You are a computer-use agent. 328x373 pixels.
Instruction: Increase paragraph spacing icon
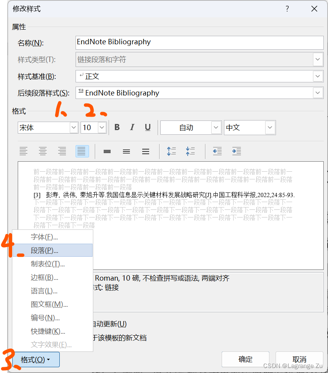[171, 151]
